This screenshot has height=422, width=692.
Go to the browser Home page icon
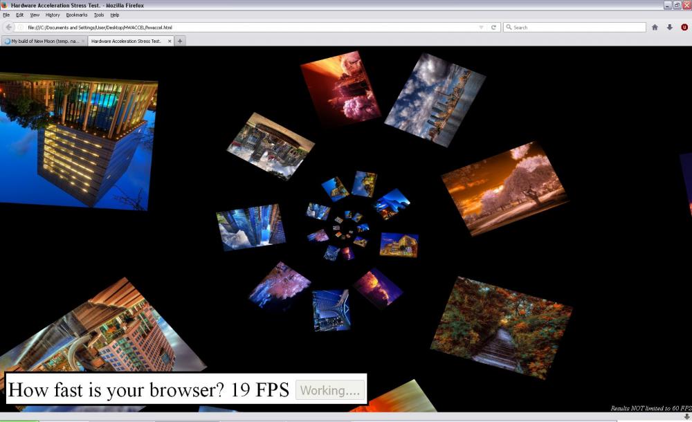point(655,28)
